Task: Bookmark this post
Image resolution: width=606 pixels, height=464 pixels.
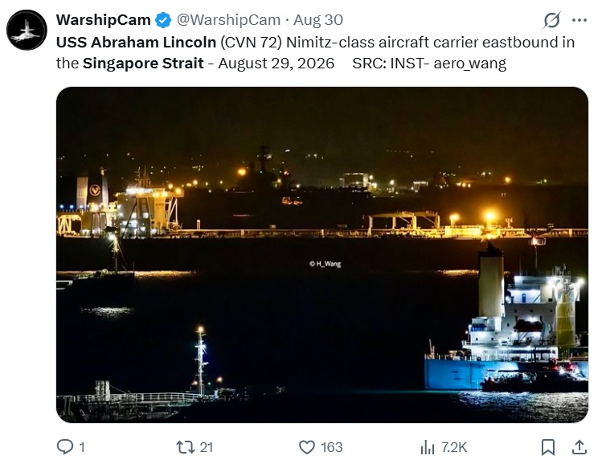Action: 548,447
